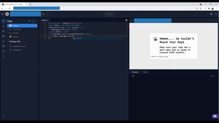219x123 pixels.
Task: Open webview in a new tab icon
Action: point(212,20)
